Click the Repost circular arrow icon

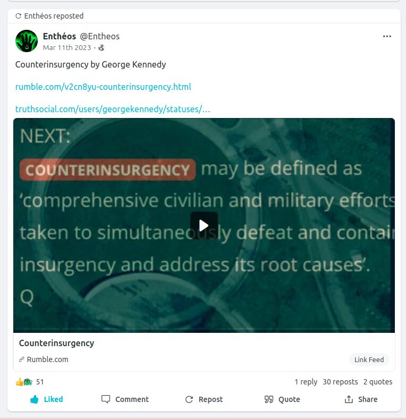(189, 399)
